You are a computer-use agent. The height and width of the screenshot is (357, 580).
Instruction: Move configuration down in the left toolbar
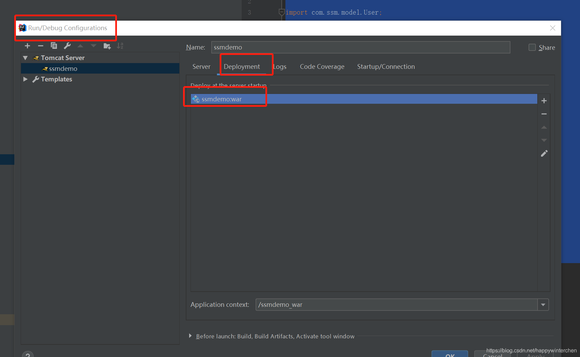point(94,46)
